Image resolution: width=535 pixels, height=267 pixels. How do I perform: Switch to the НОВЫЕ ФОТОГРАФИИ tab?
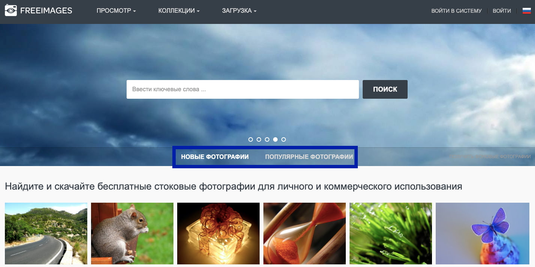(215, 157)
